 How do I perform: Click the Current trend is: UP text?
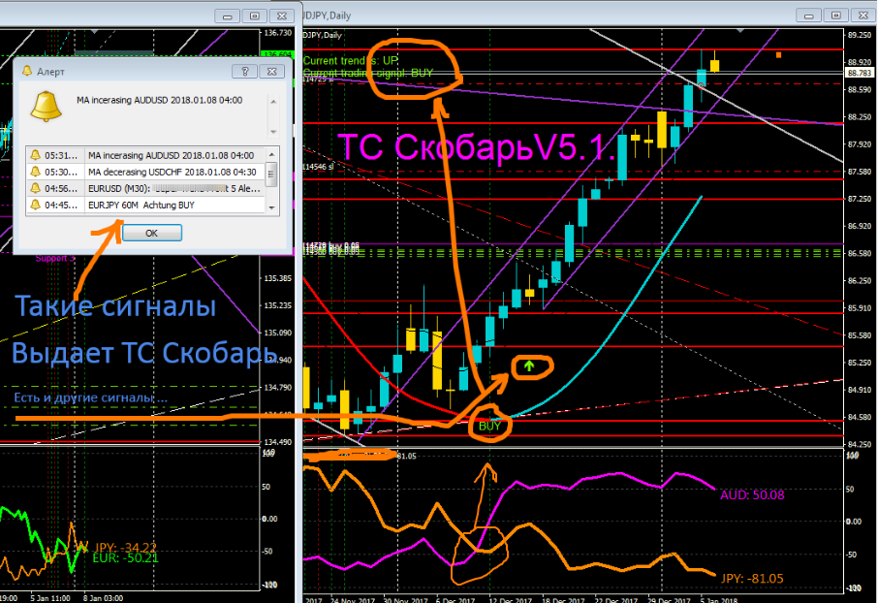pyautogui.click(x=351, y=60)
